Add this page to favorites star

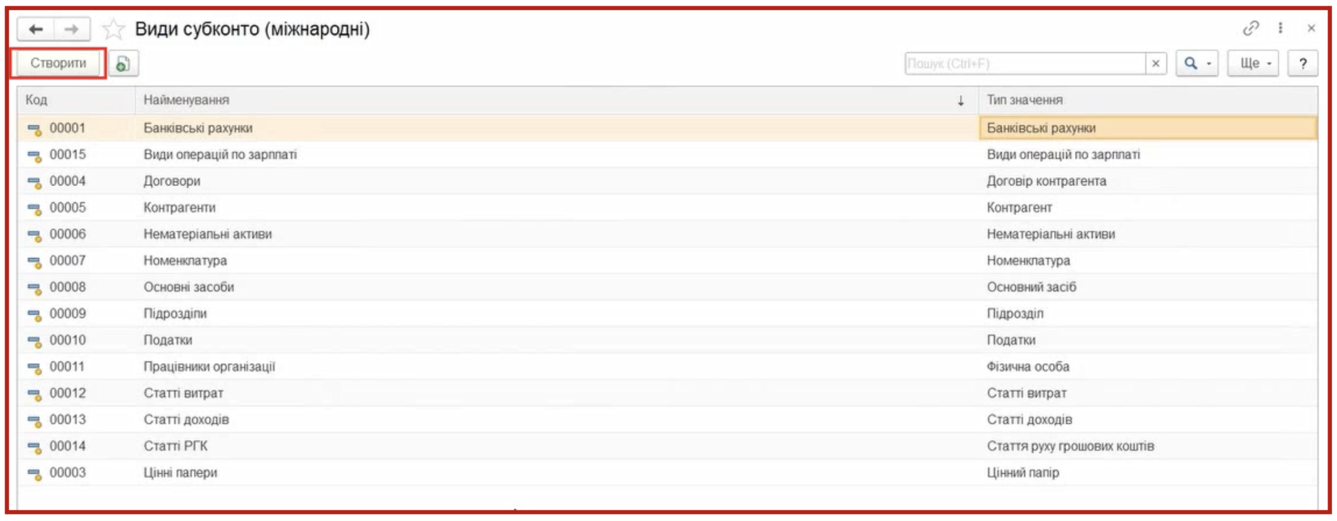[113, 29]
